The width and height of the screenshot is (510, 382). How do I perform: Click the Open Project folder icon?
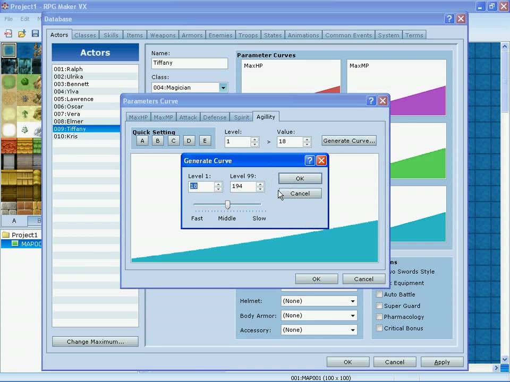point(22,33)
